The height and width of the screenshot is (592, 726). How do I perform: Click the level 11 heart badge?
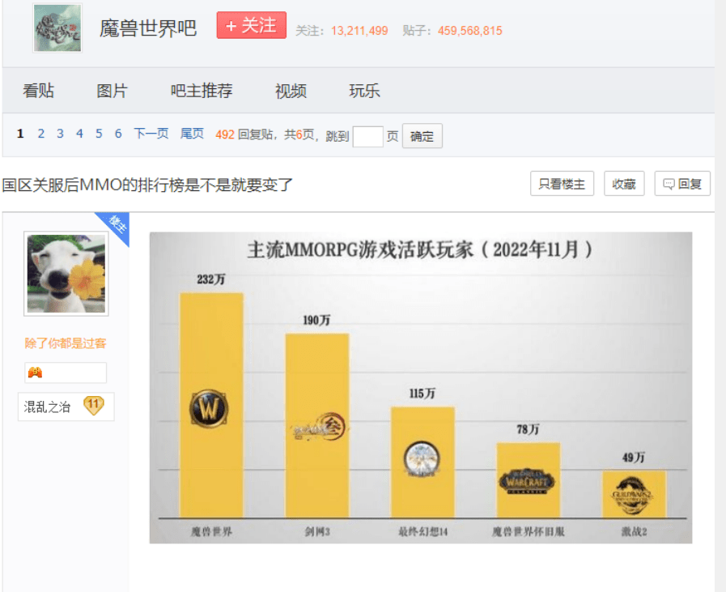(94, 405)
